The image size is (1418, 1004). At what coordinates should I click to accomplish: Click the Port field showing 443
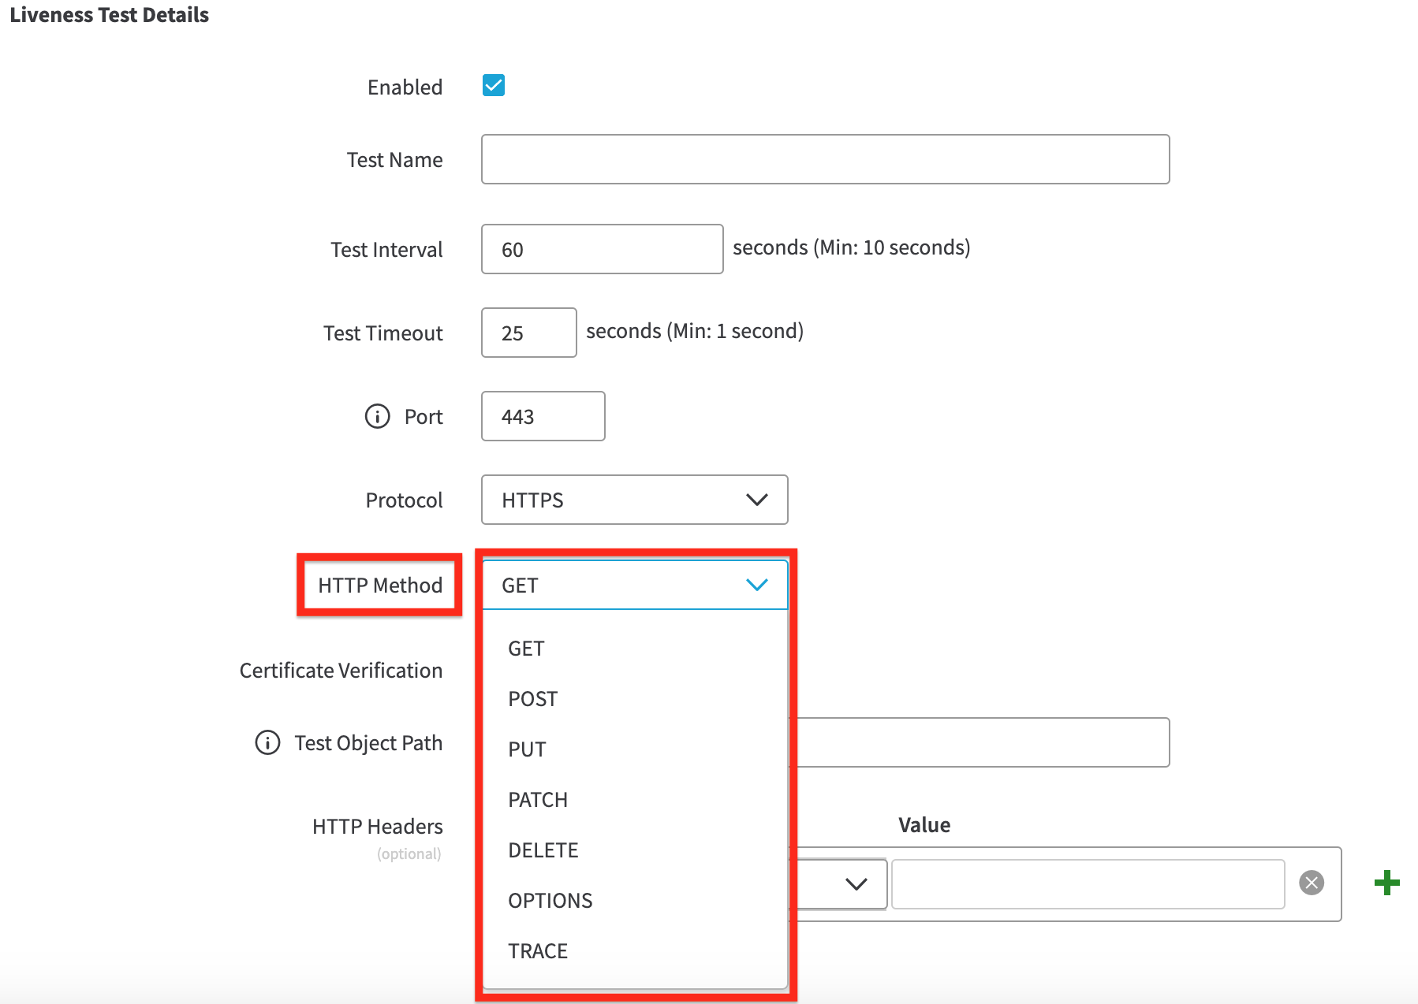[543, 416]
